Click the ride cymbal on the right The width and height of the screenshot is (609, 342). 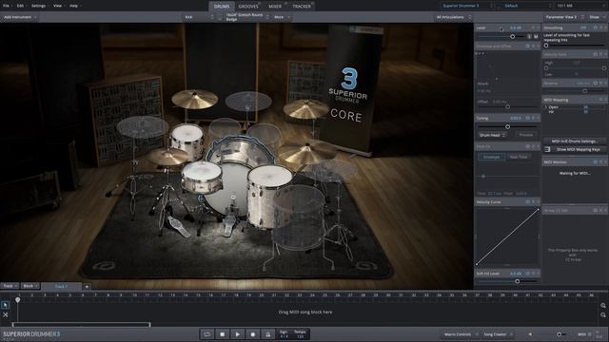[306, 152]
